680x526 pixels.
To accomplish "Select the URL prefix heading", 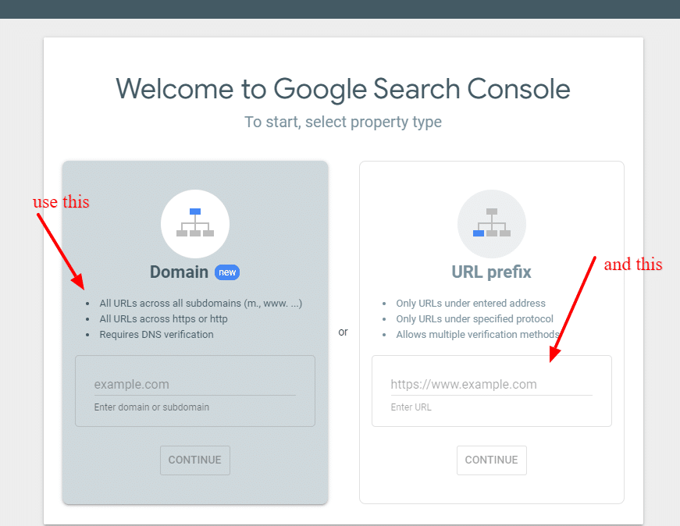I will point(491,272).
